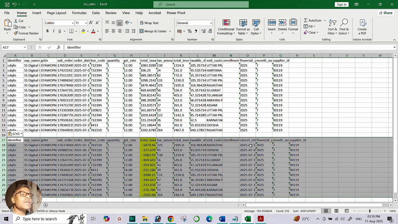Screen dimensions: 398x224
Task: Open Chrome from the Windows taskbar
Action: pos(170,219)
